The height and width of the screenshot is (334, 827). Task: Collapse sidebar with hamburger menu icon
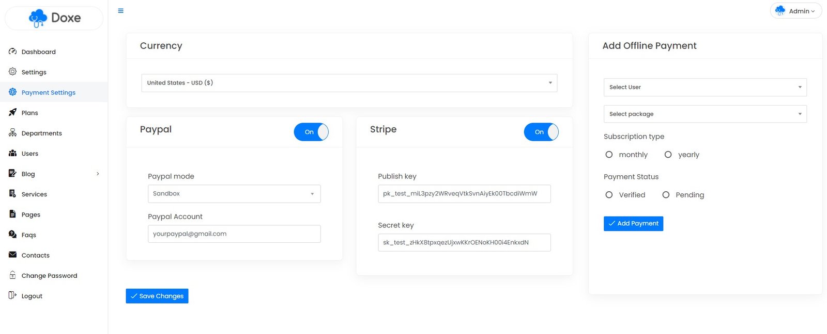pos(120,11)
